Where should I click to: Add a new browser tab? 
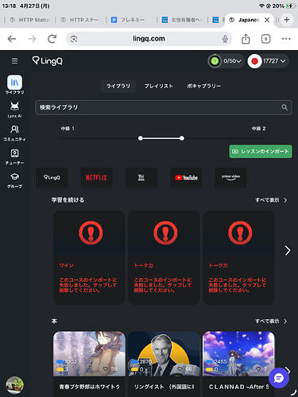click(x=287, y=20)
